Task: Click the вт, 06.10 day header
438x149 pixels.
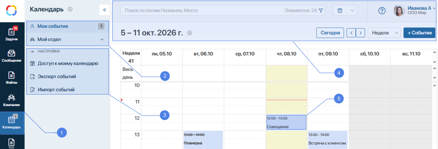Action: click(203, 54)
